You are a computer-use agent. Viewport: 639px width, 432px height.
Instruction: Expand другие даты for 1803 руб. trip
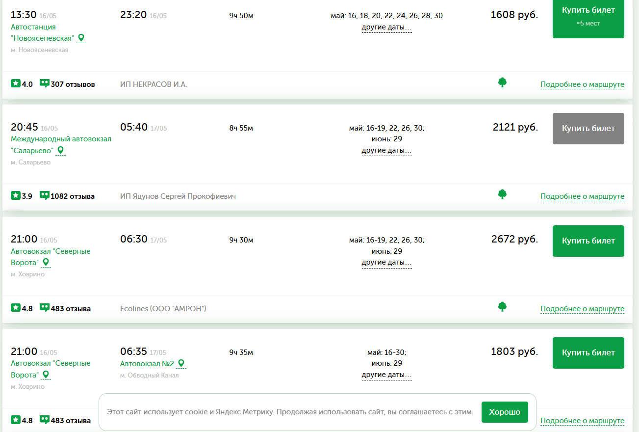[386, 375]
